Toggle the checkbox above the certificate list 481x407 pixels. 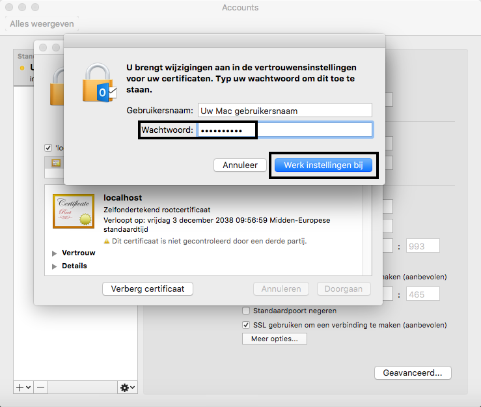pos(48,148)
